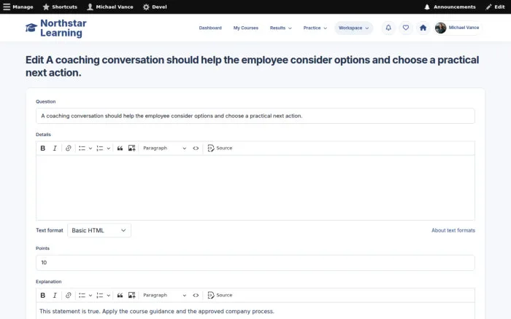This screenshot has height=319, width=511.
Task: Expand the Results dropdown menu
Action: [280, 28]
